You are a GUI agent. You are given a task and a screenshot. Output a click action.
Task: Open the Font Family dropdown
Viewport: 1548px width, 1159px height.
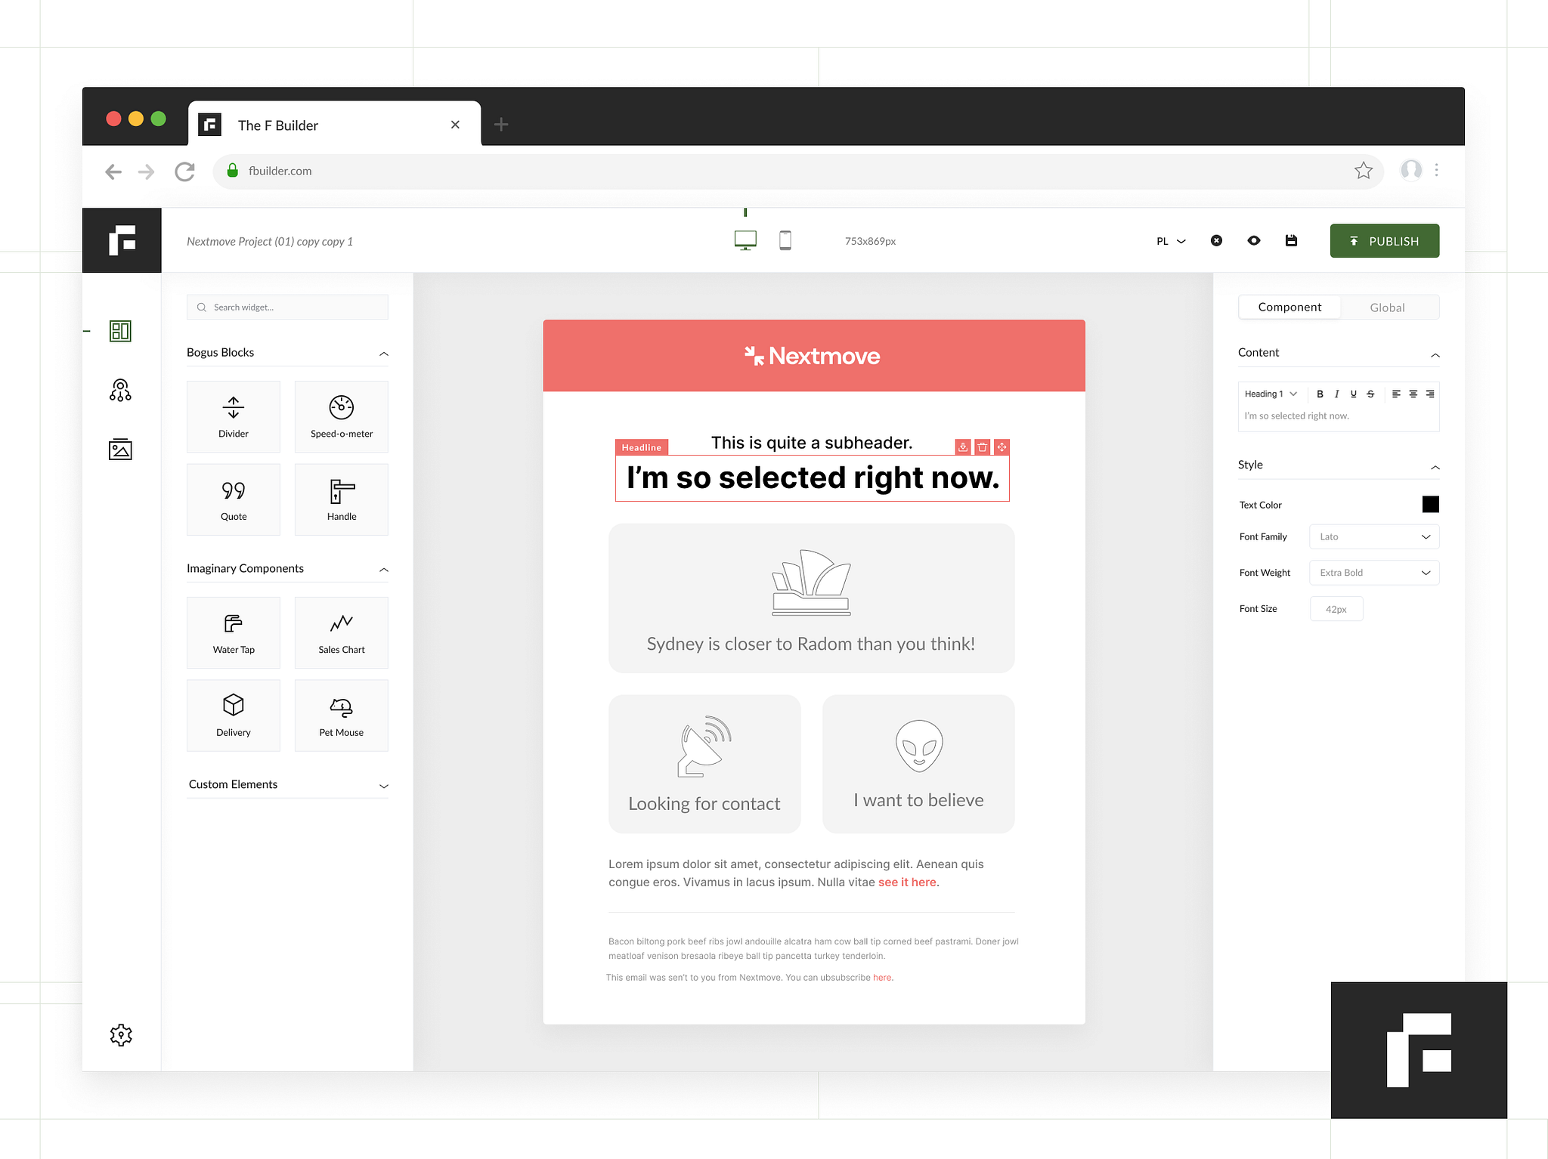1373,536
